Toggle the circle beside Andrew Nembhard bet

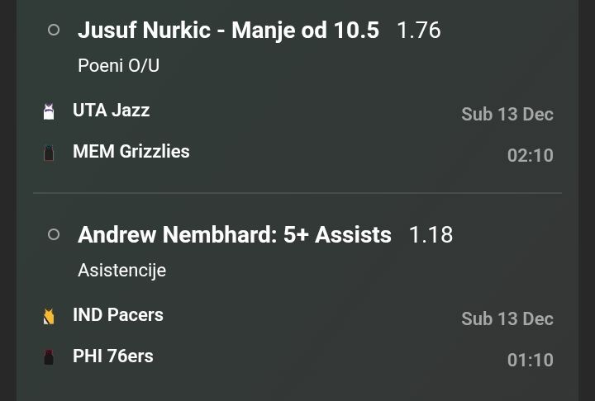(x=54, y=234)
